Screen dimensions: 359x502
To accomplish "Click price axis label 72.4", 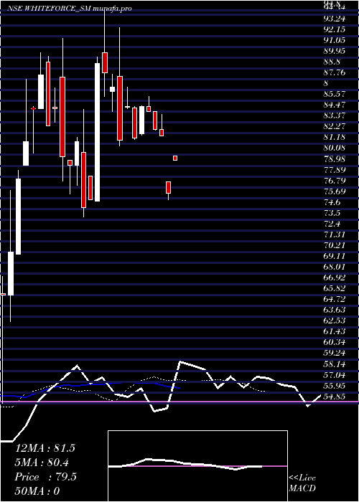I will 332,224.
